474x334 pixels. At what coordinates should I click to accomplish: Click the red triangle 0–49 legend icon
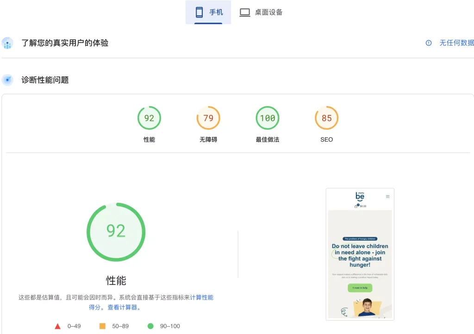click(x=57, y=326)
